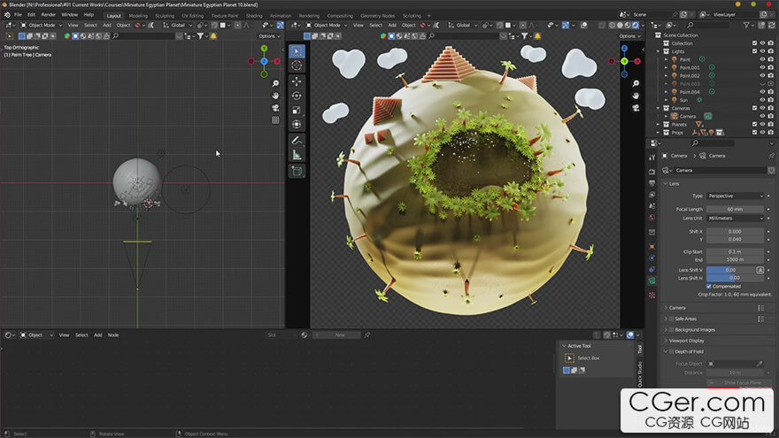Select the Add Cube tool
The image size is (779, 438).
[x=297, y=172]
